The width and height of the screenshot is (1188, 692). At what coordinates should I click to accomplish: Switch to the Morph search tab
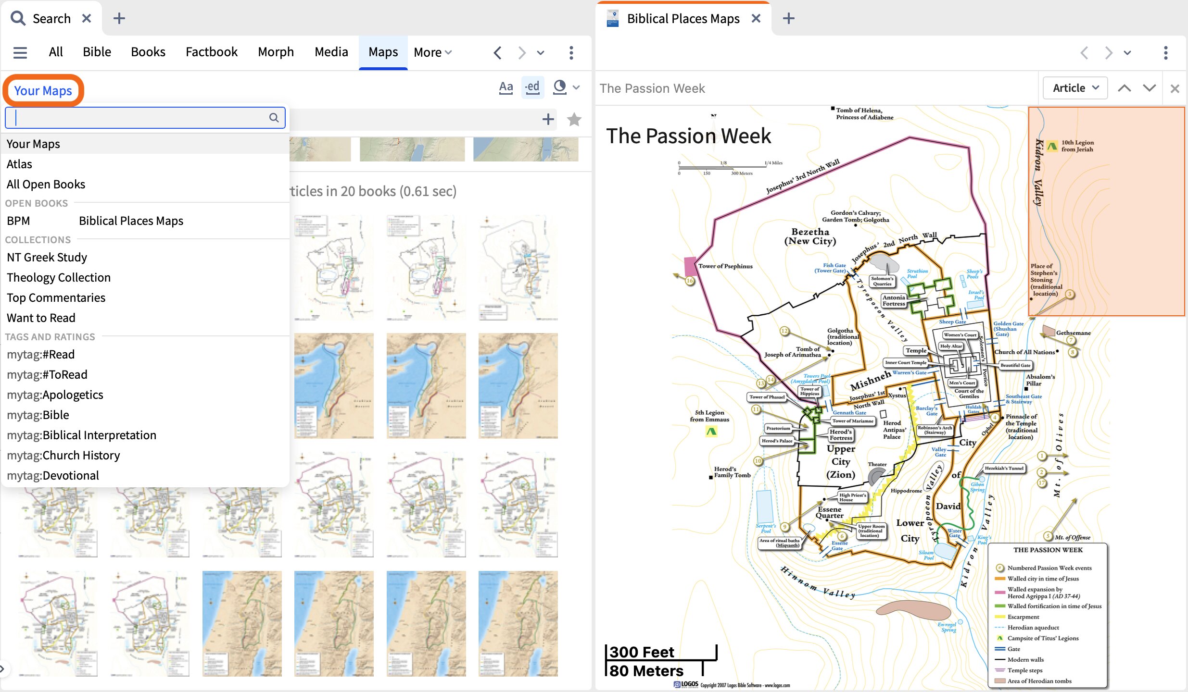click(x=276, y=52)
